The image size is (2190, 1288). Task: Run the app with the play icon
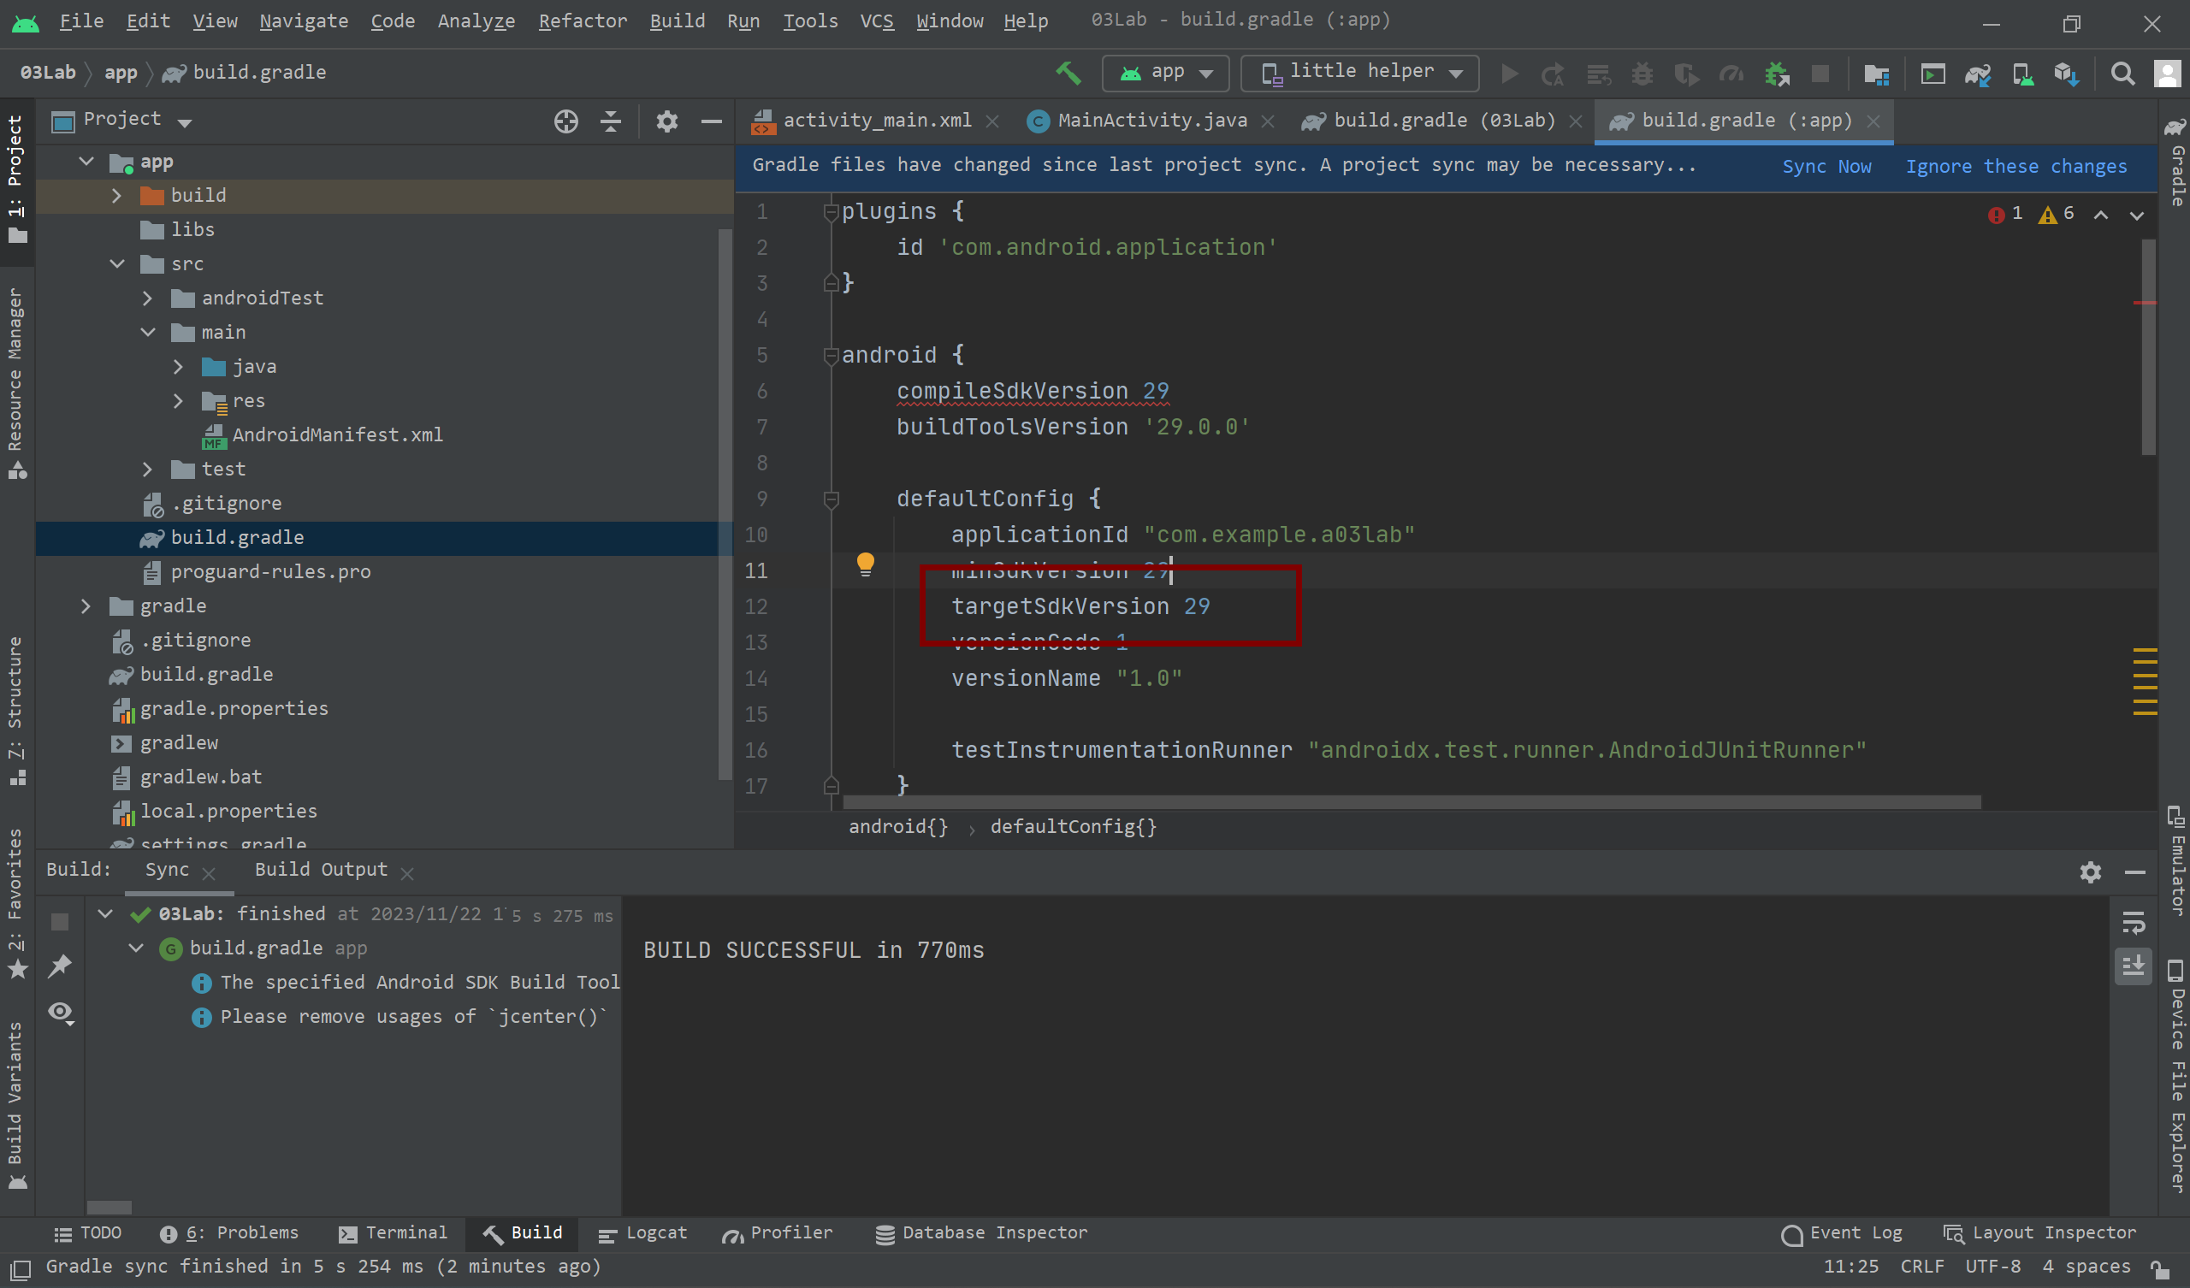tap(1511, 74)
